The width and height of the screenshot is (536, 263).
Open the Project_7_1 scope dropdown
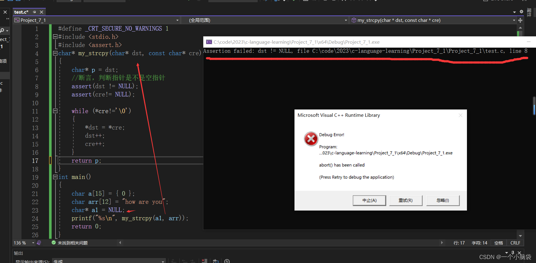pos(178,20)
